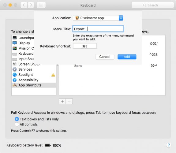Click the Input Sources keyboard icon

click(15, 59)
